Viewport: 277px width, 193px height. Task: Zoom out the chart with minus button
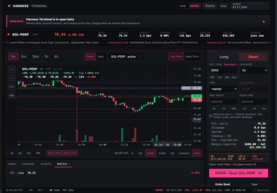click(12, 78)
